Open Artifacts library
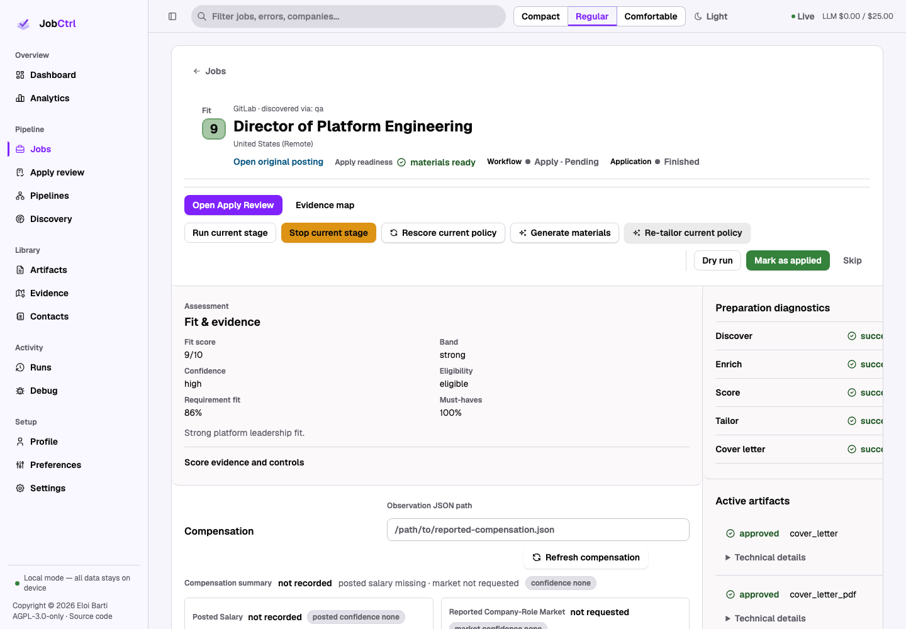The image size is (906, 629). 48,270
